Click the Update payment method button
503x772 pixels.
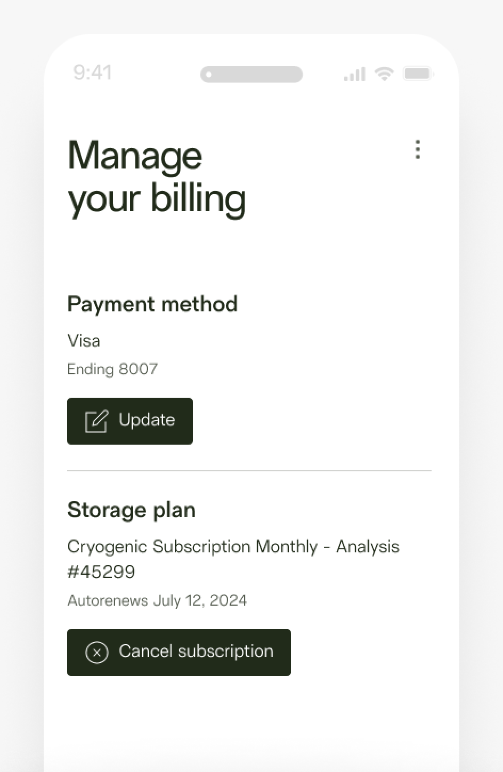[130, 421]
